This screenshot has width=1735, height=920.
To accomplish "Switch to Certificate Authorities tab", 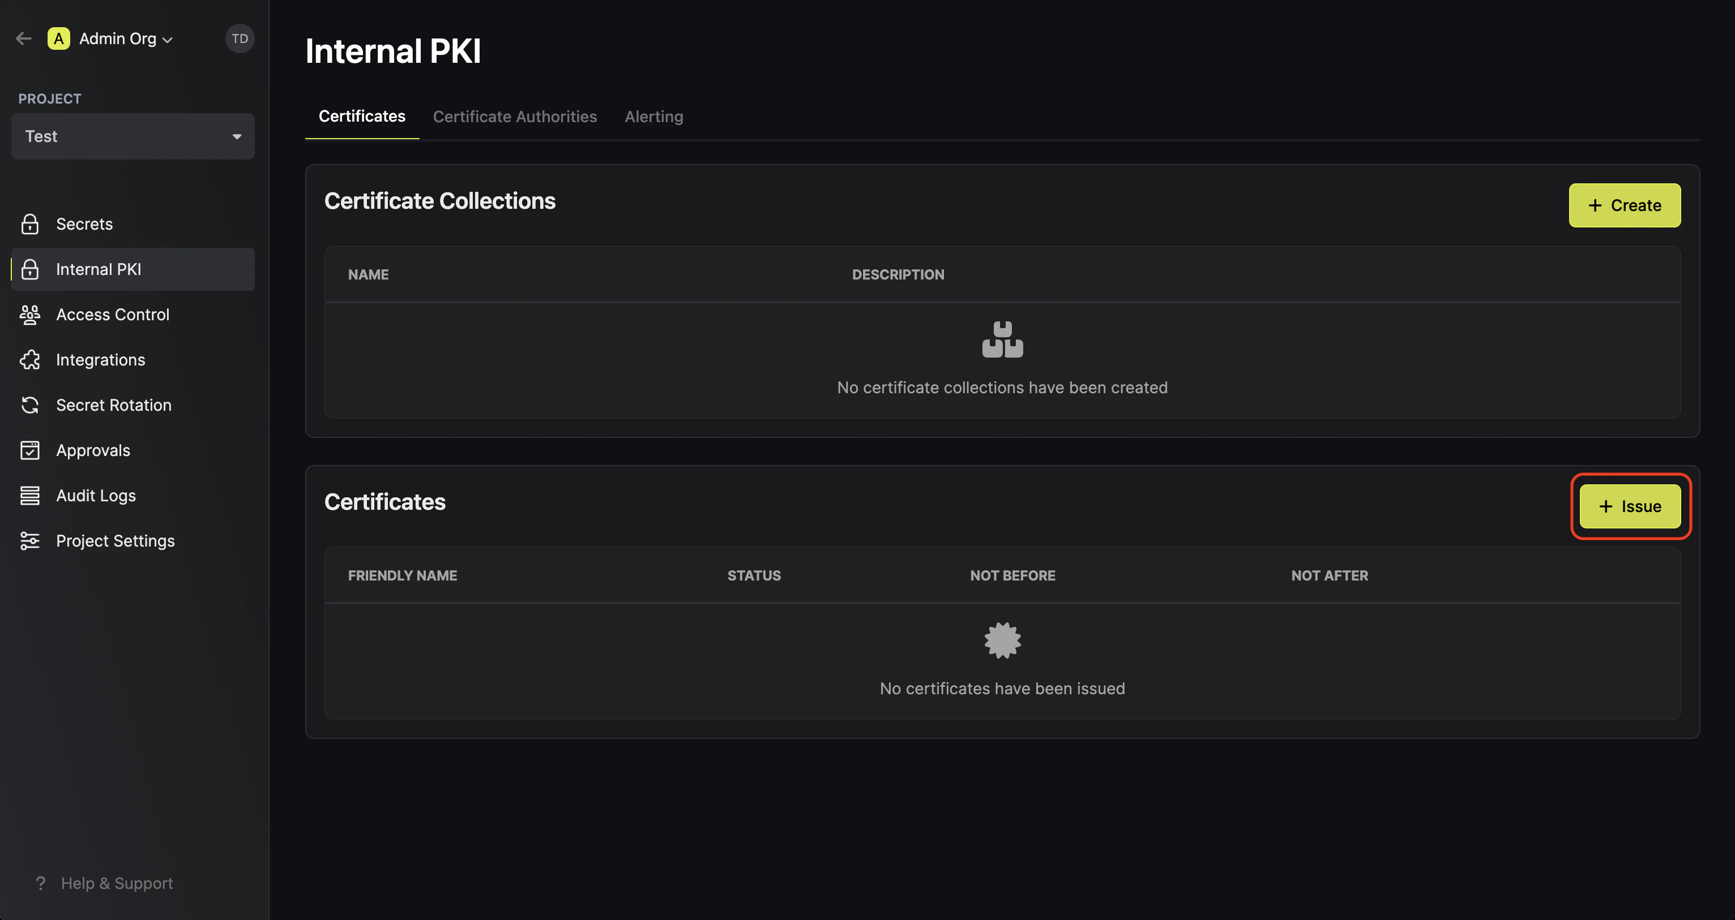I will [515, 117].
